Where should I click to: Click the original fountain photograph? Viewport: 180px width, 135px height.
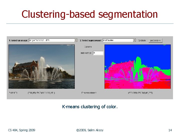[x=42, y=67]
